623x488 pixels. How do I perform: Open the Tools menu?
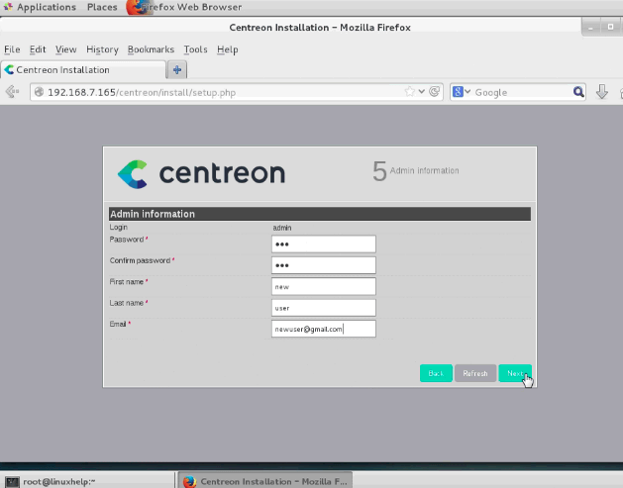195,49
